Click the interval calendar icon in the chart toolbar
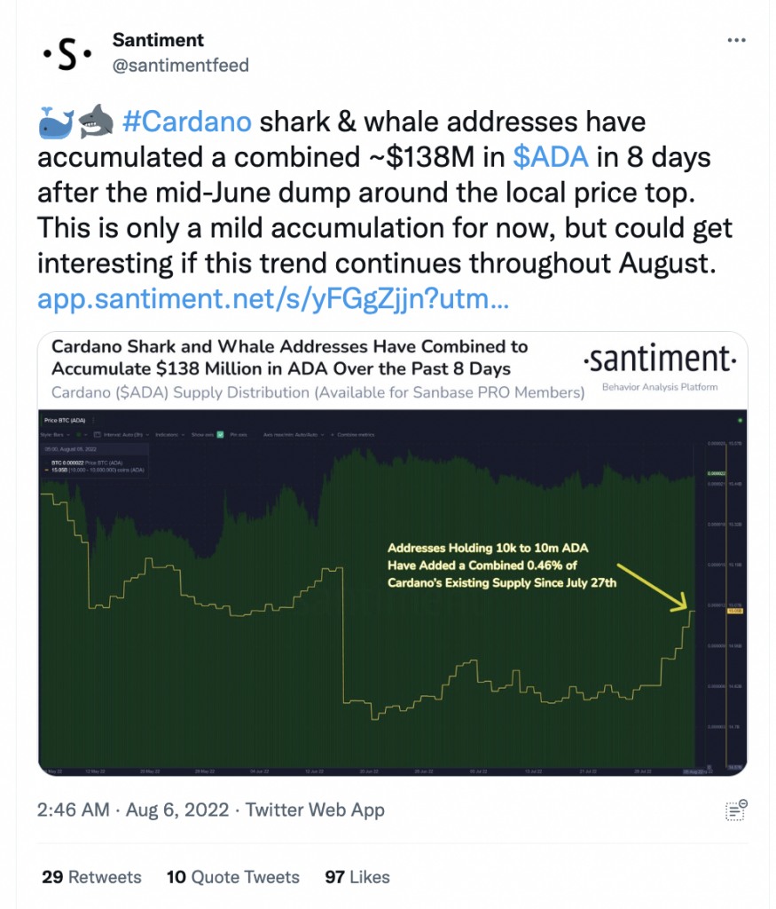Image resolution: width=776 pixels, height=909 pixels. coord(98,435)
